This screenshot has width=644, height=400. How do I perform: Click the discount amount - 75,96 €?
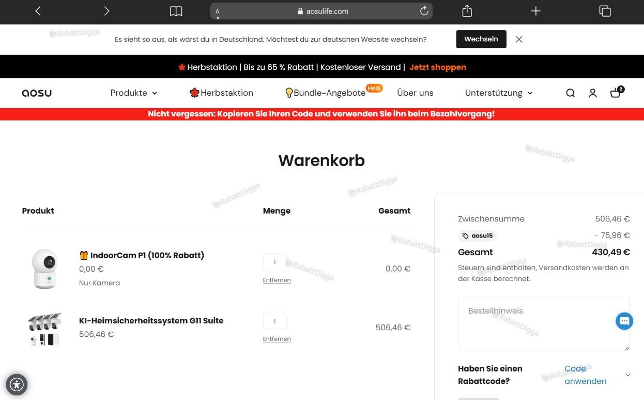[612, 235]
